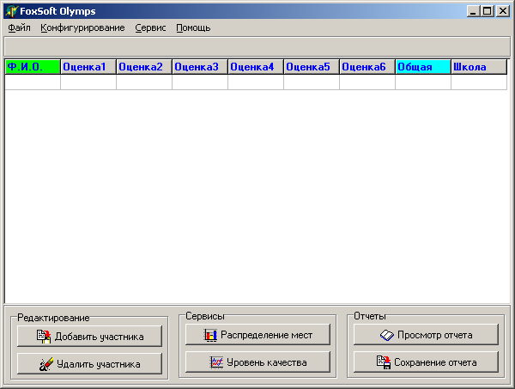The width and height of the screenshot is (515, 389).
Task: Open the Сервис menu
Action: [x=150, y=27]
